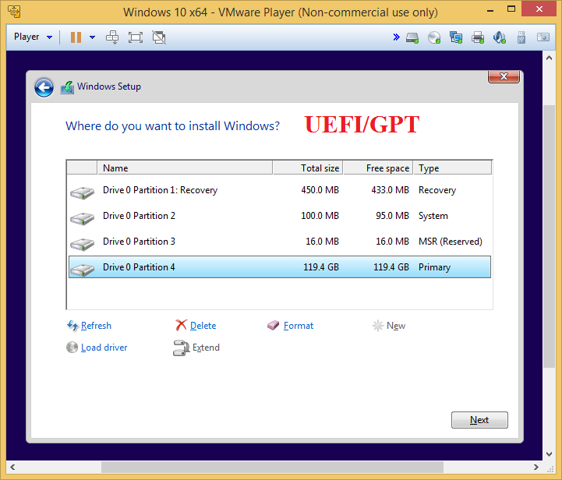This screenshot has width=562, height=480.
Task: Pause the virtual machine
Action: pyautogui.click(x=76, y=37)
